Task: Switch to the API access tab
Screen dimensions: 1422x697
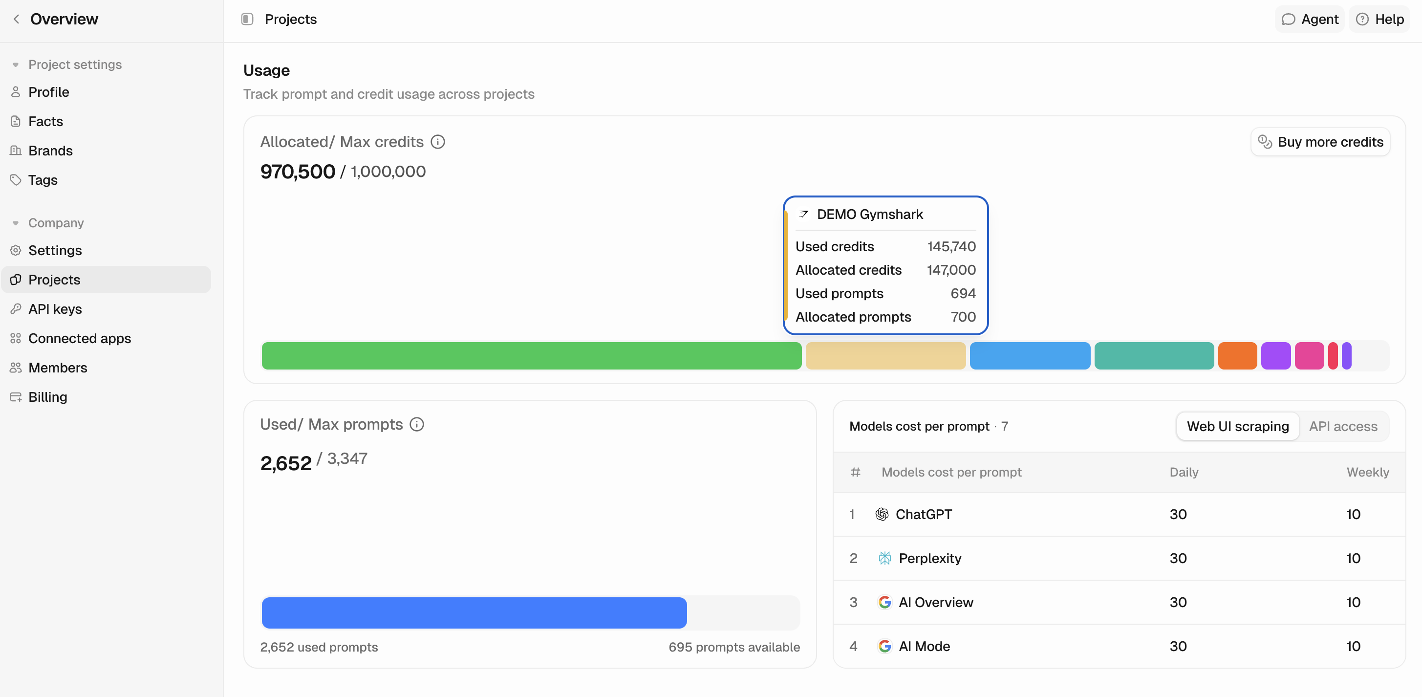Action: coord(1343,426)
